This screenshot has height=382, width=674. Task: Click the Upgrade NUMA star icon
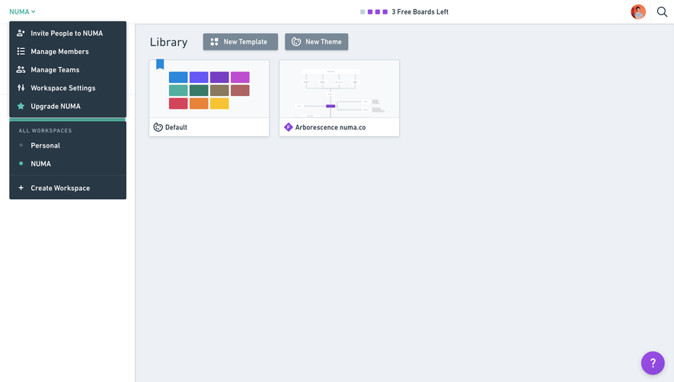pos(21,106)
